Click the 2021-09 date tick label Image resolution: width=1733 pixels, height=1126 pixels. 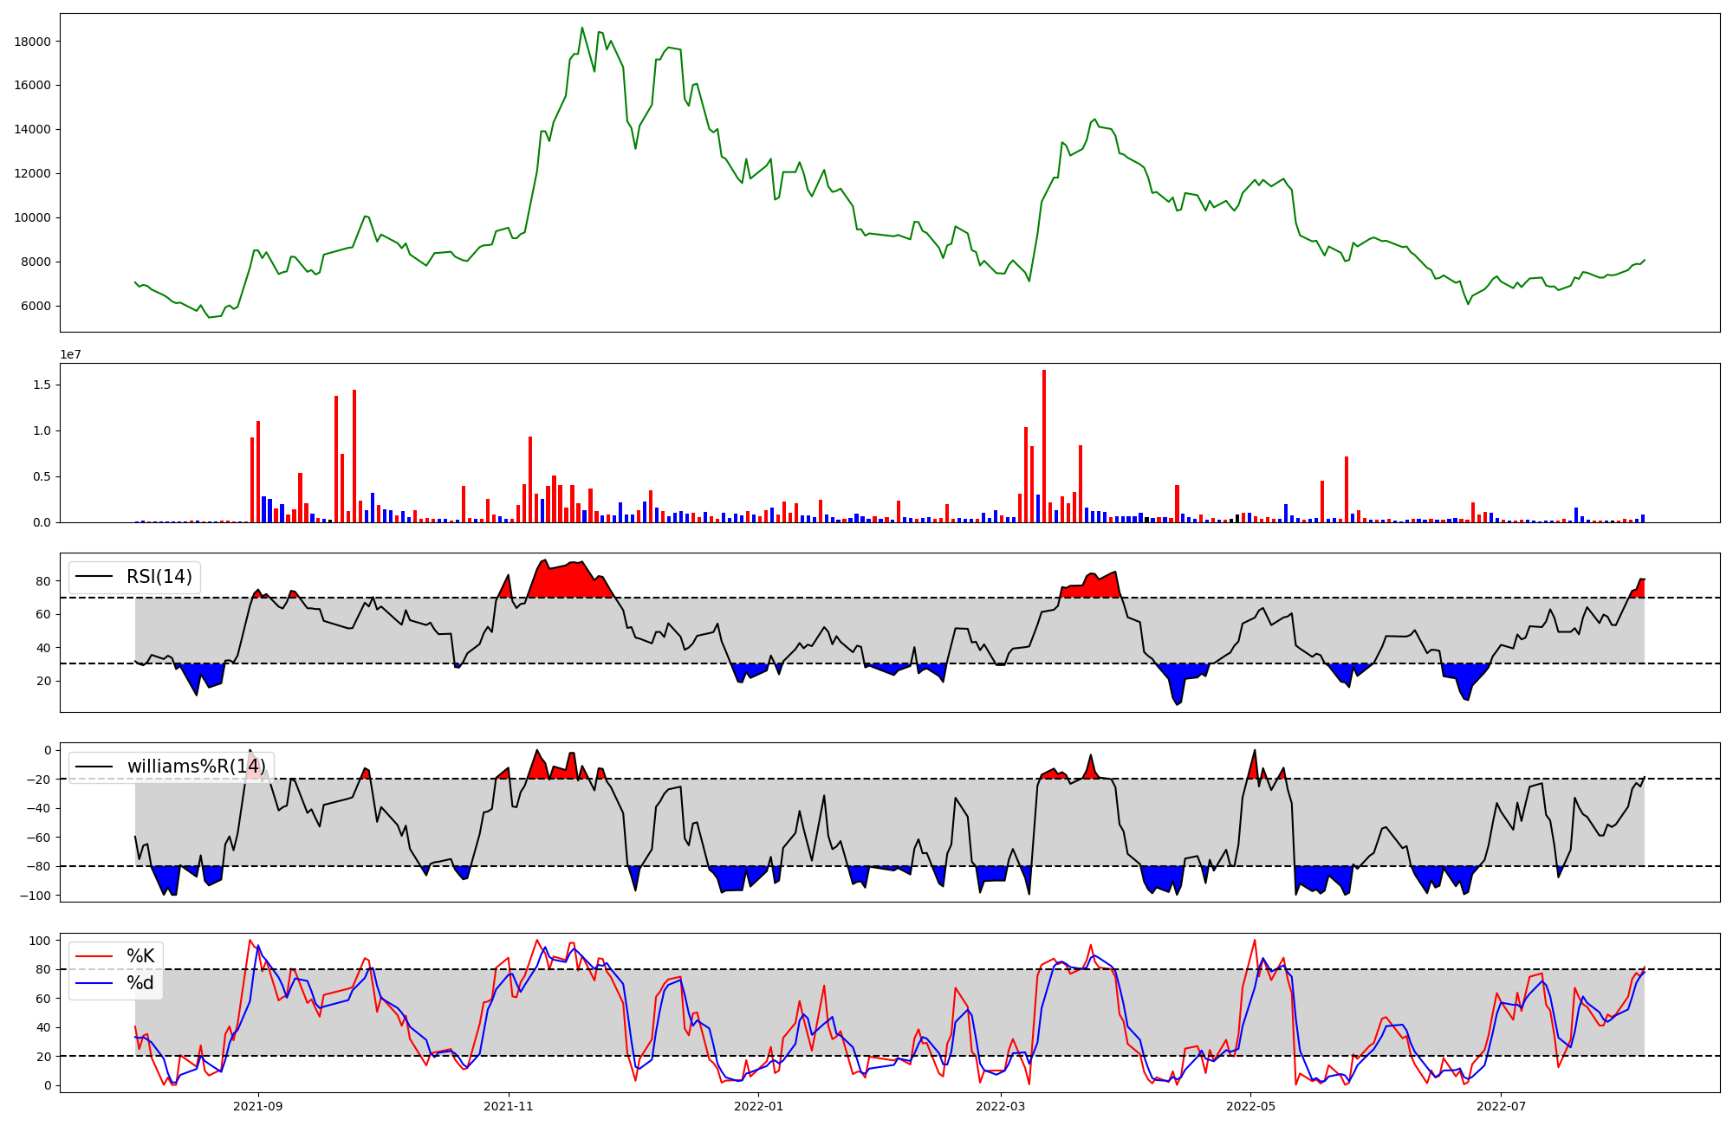[258, 1106]
